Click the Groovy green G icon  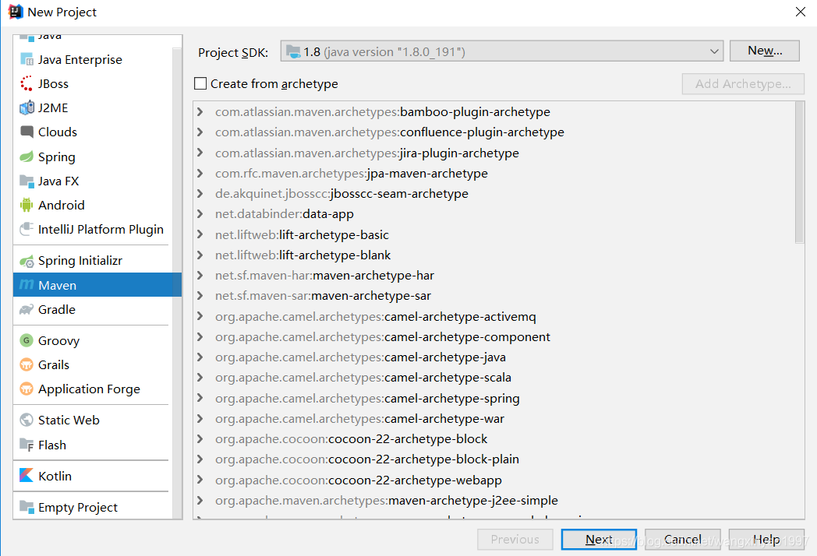[27, 340]
